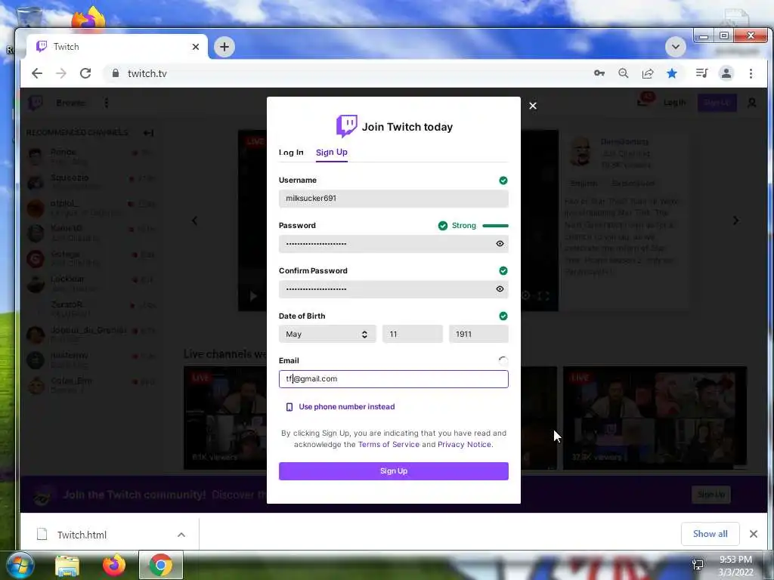Screen dimensions: 774x580
Task: Expand the tab search chevron button
Action: pos(675,47)
